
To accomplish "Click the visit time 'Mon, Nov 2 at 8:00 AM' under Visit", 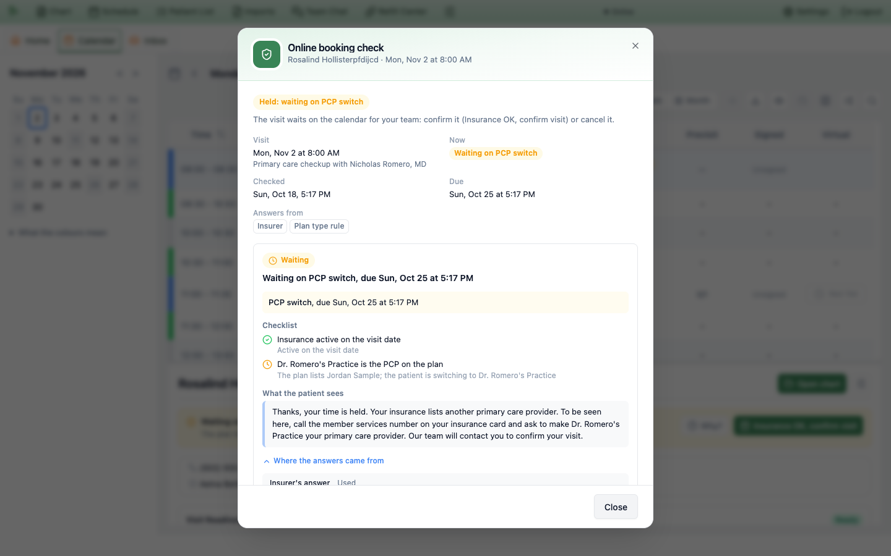I will pyautogui.click(x=296, y=153).
